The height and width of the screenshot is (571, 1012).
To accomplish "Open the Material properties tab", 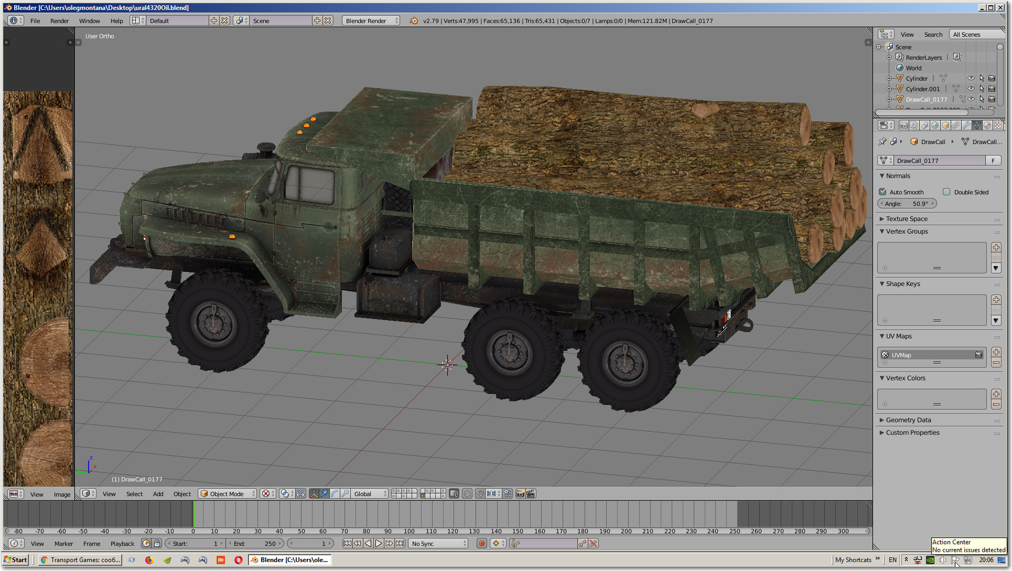I will [x=988, y=125].
